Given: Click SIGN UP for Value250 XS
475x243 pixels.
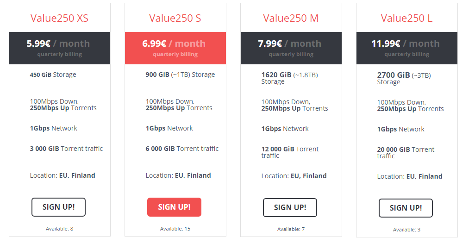Looking at the screenshot, I should (58, 207).
